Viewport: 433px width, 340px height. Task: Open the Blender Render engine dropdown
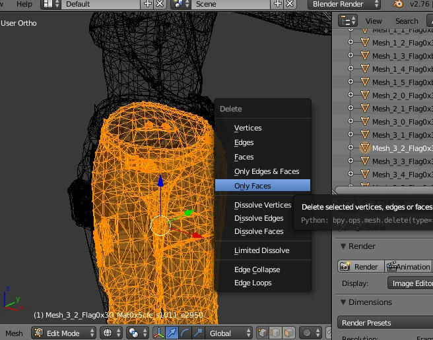pyautogui.click(x=343, y=4)
